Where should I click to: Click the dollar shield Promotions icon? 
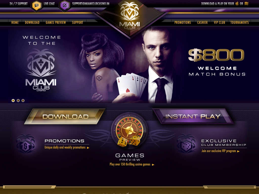[x=26, y=143]
